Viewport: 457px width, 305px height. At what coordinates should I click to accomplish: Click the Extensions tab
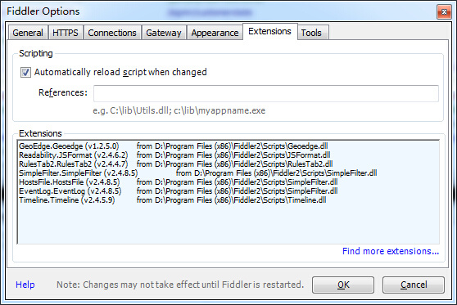[x=270, y=31]
